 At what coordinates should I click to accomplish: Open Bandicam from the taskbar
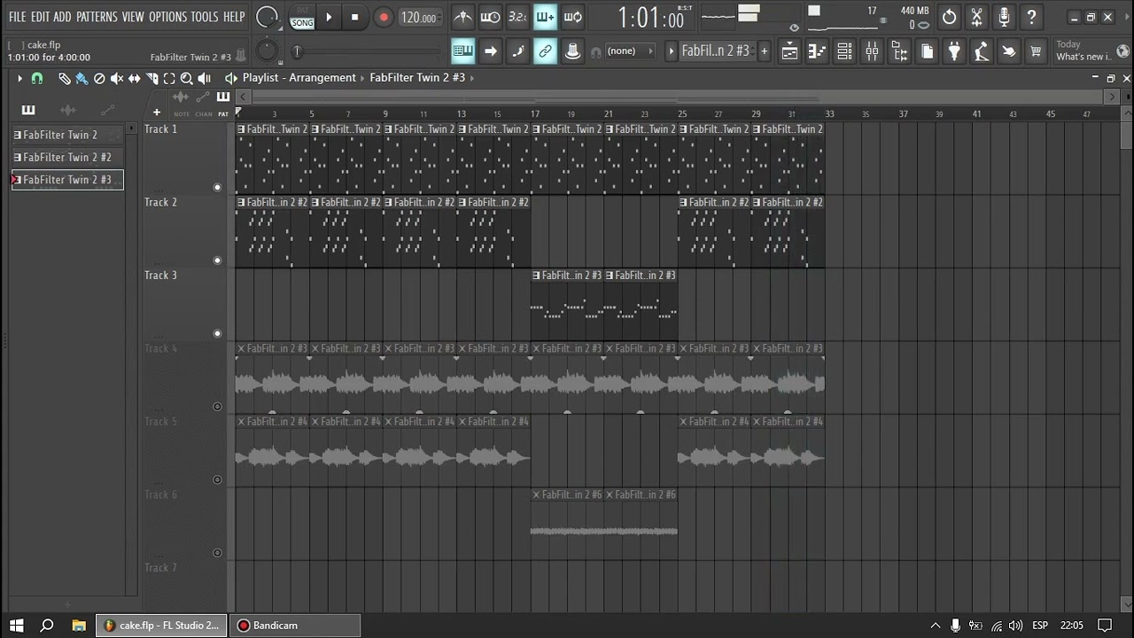[x=294, y=625]
